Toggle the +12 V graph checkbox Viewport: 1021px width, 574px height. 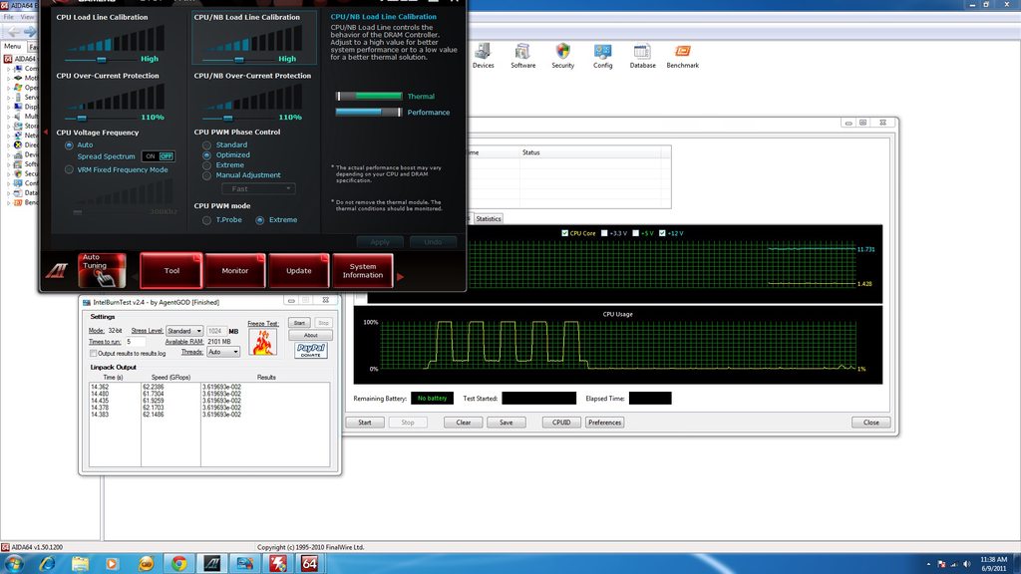click(662, 233)
